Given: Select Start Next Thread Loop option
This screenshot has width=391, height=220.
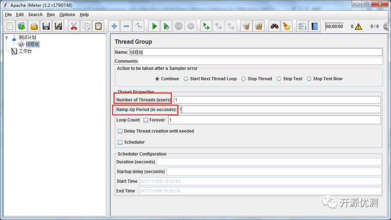Looking at the screenshot, I should click(x=186, y=79).
